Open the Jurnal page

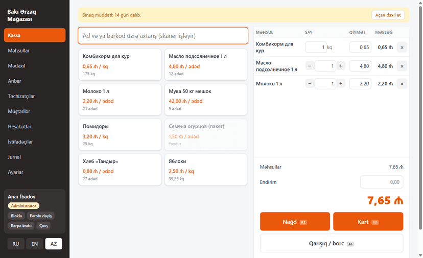(35, 157)
